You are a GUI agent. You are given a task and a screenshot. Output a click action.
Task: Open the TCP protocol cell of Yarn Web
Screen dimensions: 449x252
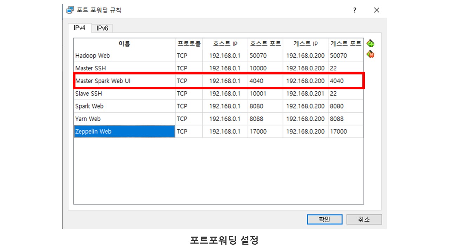[x=189, y=119]
